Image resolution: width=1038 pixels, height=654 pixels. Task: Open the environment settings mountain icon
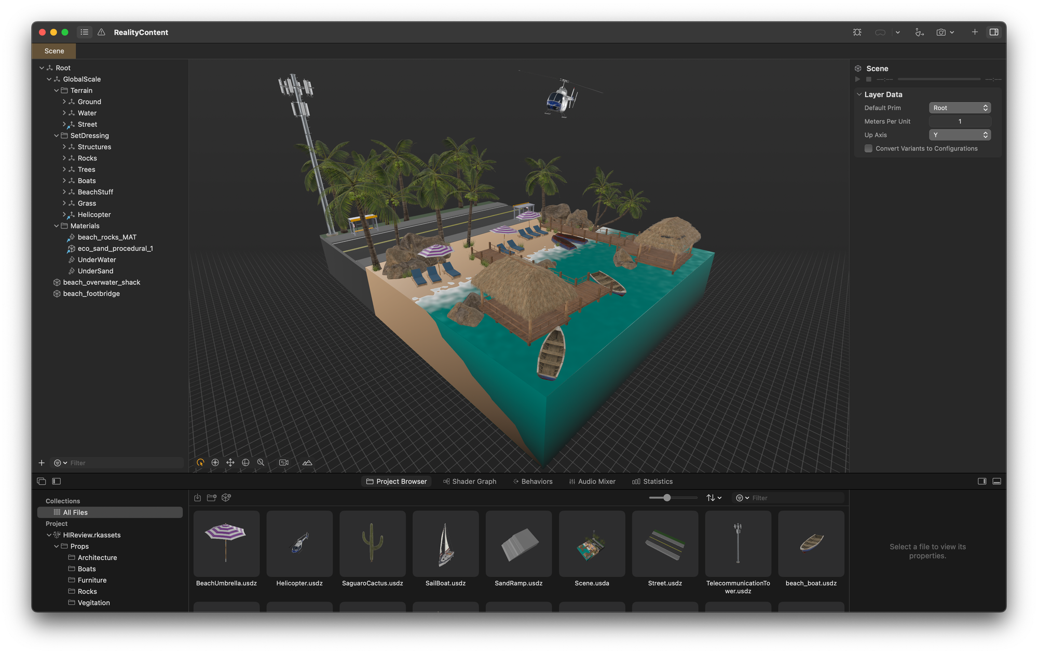pyautogui.click(x=307, y=462)
